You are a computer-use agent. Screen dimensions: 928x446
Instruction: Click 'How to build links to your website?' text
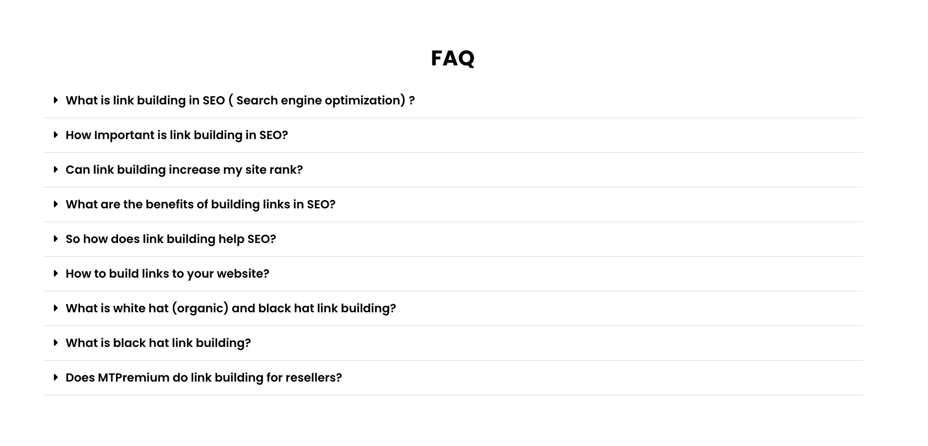(167, 274)
